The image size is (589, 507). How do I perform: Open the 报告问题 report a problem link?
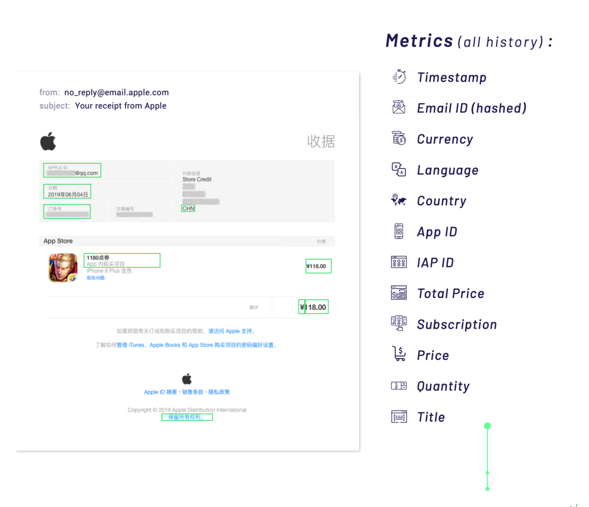(x=95, y=278)
